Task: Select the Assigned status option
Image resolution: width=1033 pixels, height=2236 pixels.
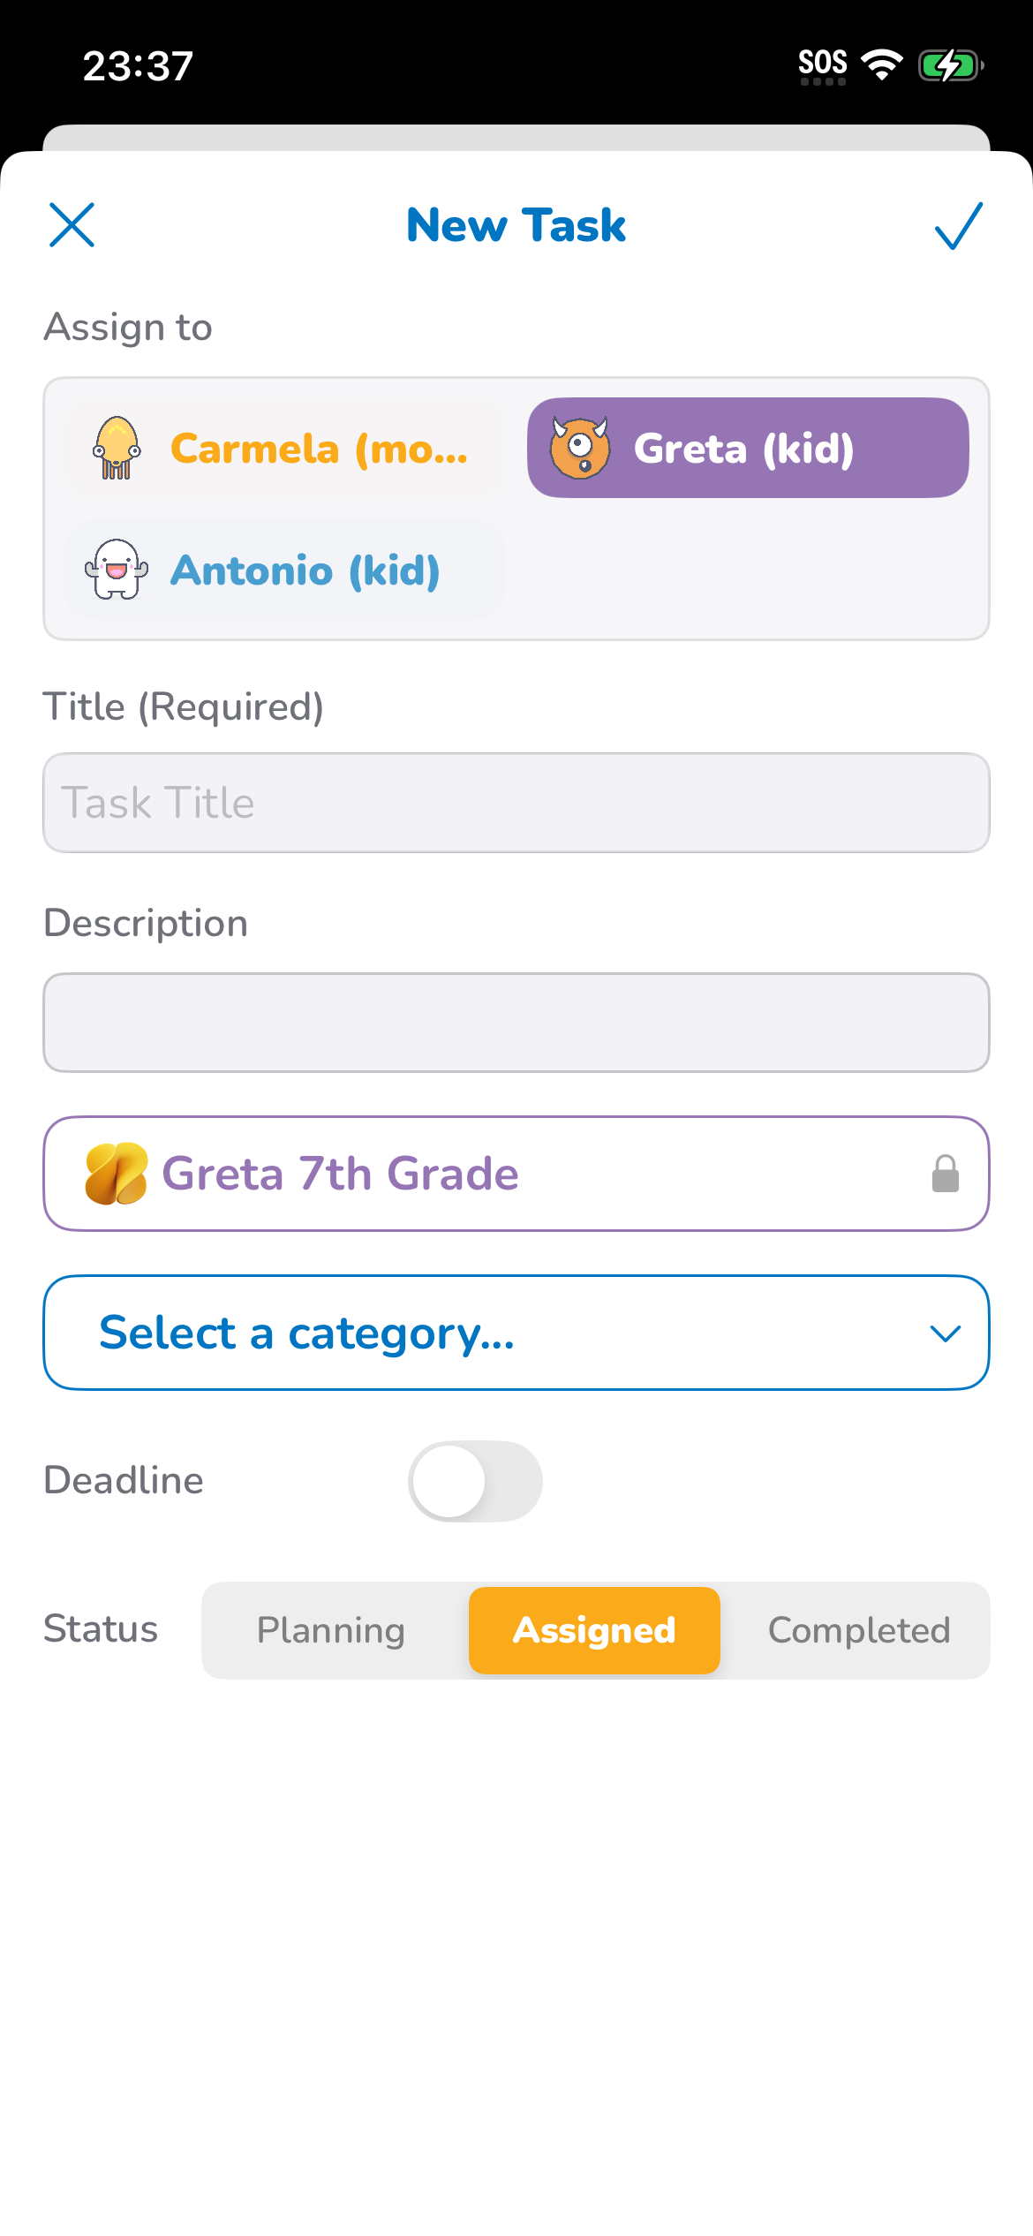Action: pyautogui.click(x=594, y=1630)
